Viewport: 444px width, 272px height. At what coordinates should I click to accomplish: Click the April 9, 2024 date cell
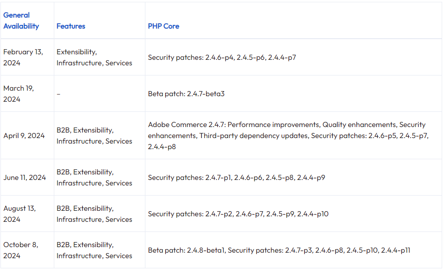24,136
